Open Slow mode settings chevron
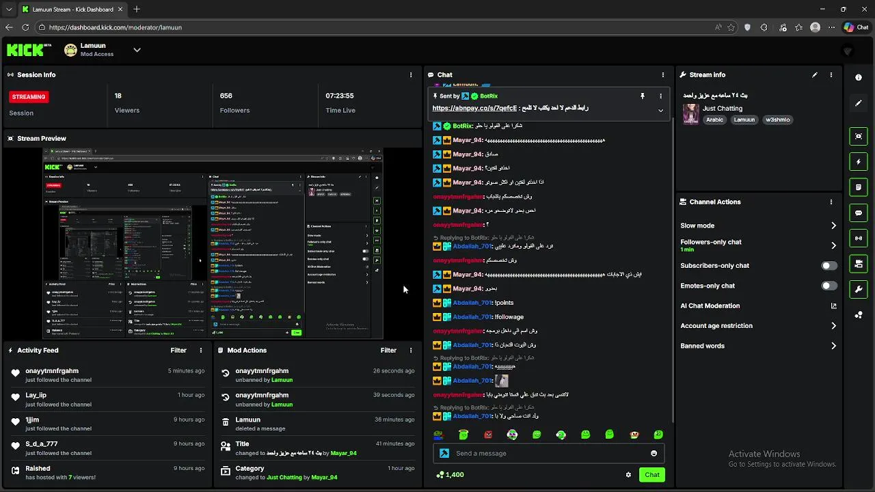Image resolution: width=875 pixels, height=492 pixels. pyautogui.click(x=833, y=225)
